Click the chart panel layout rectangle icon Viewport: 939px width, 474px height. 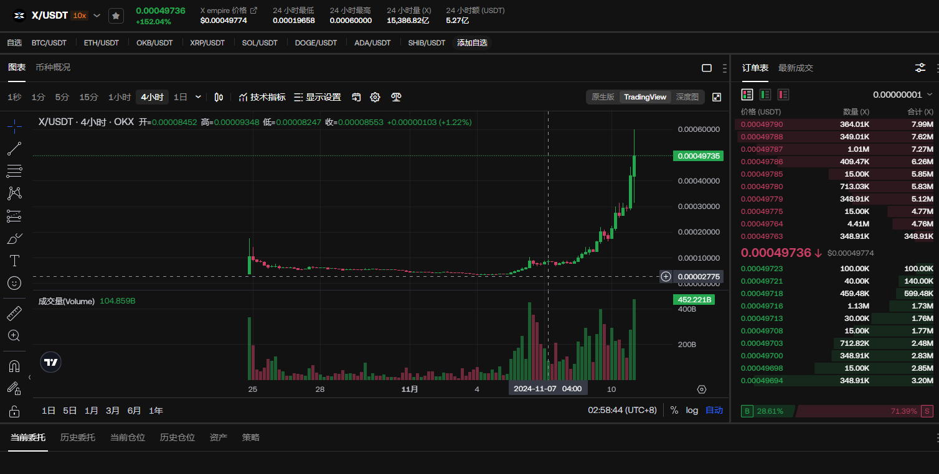[x=707, y=68]
